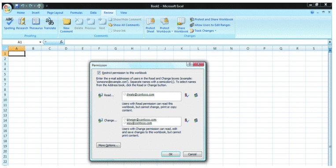Cancel the Permission dialog
Image resolution: width=336 pixels, height=168 pixels.
point(192,154)
